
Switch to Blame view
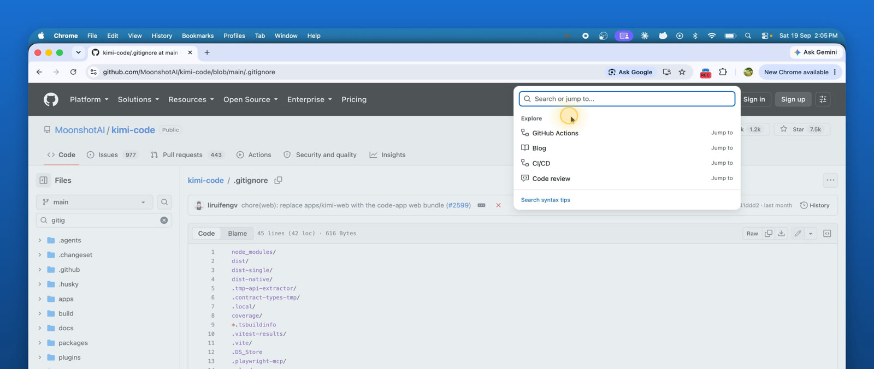click(x=237, y=233)
